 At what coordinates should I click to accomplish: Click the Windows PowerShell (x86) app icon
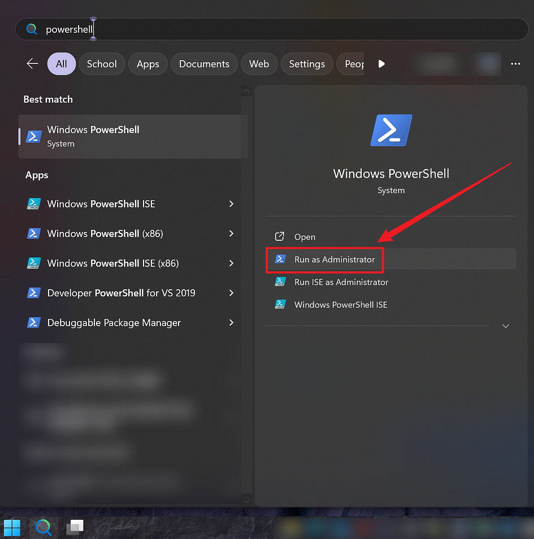coord(34,234)
